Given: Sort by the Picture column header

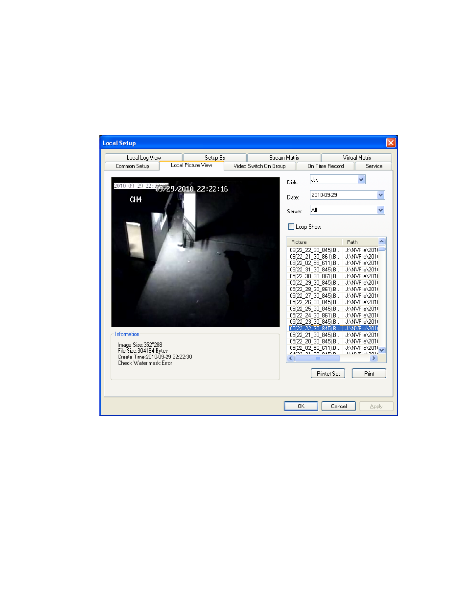Looking at the screenshot, I should click(314, 242).
